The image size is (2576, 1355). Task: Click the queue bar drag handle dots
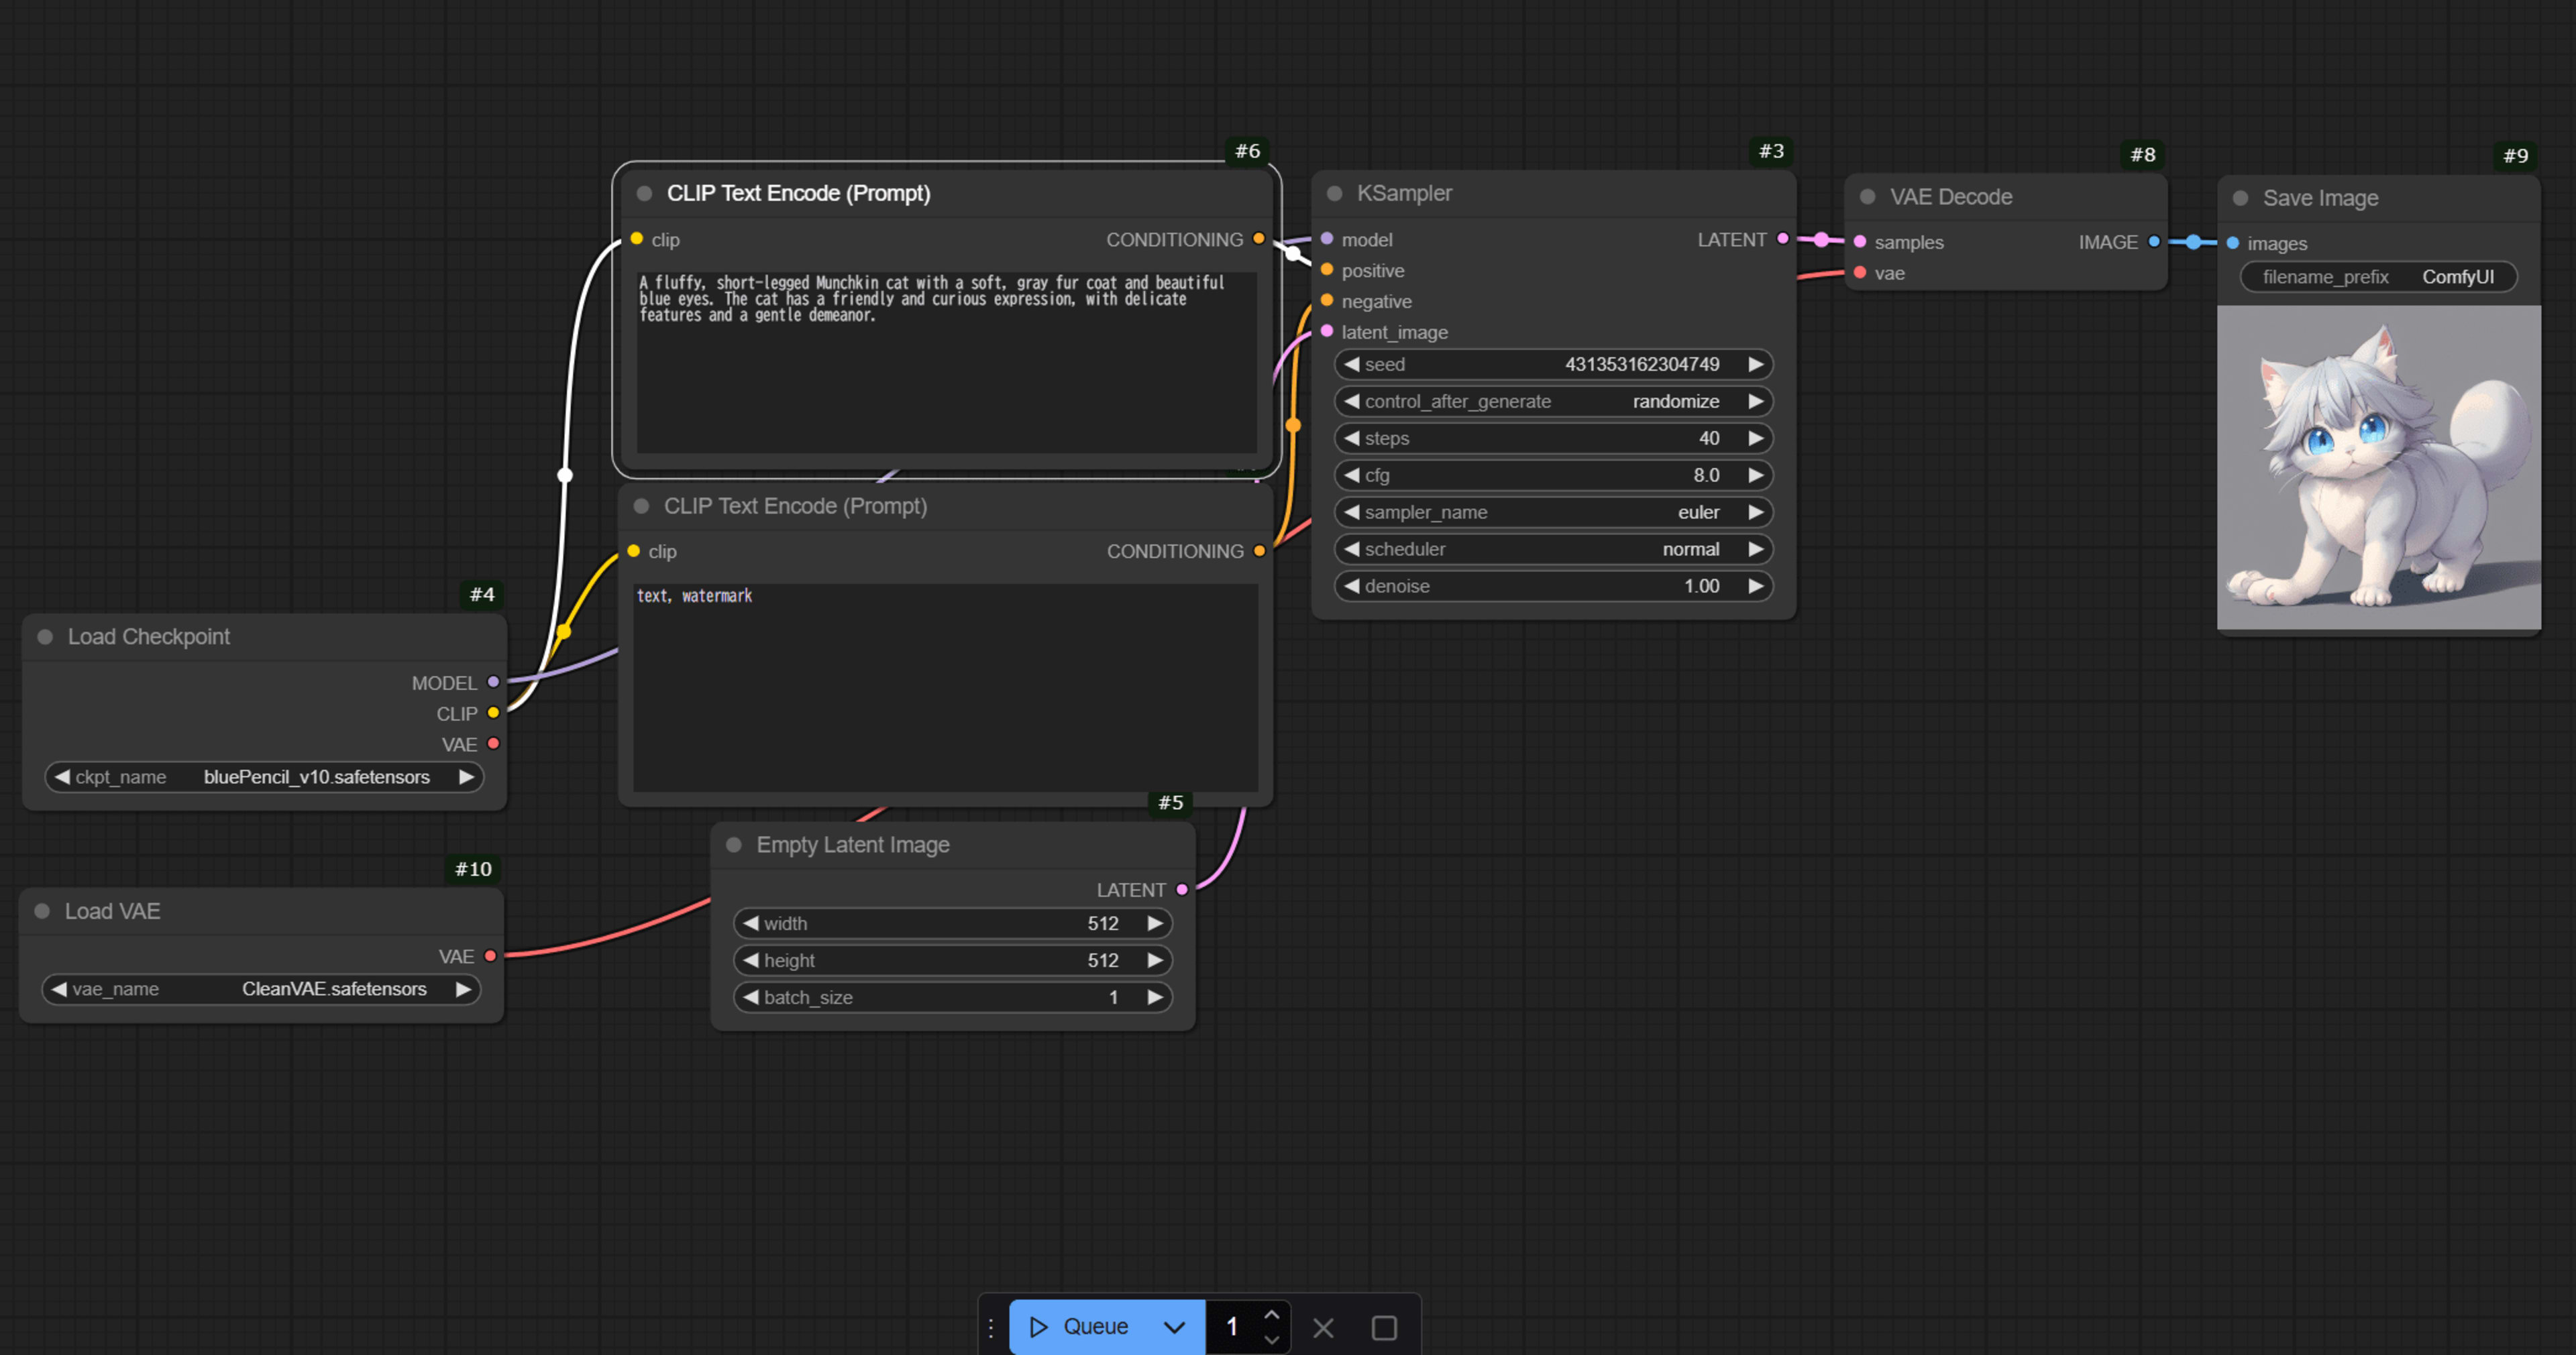point(990,1327)
